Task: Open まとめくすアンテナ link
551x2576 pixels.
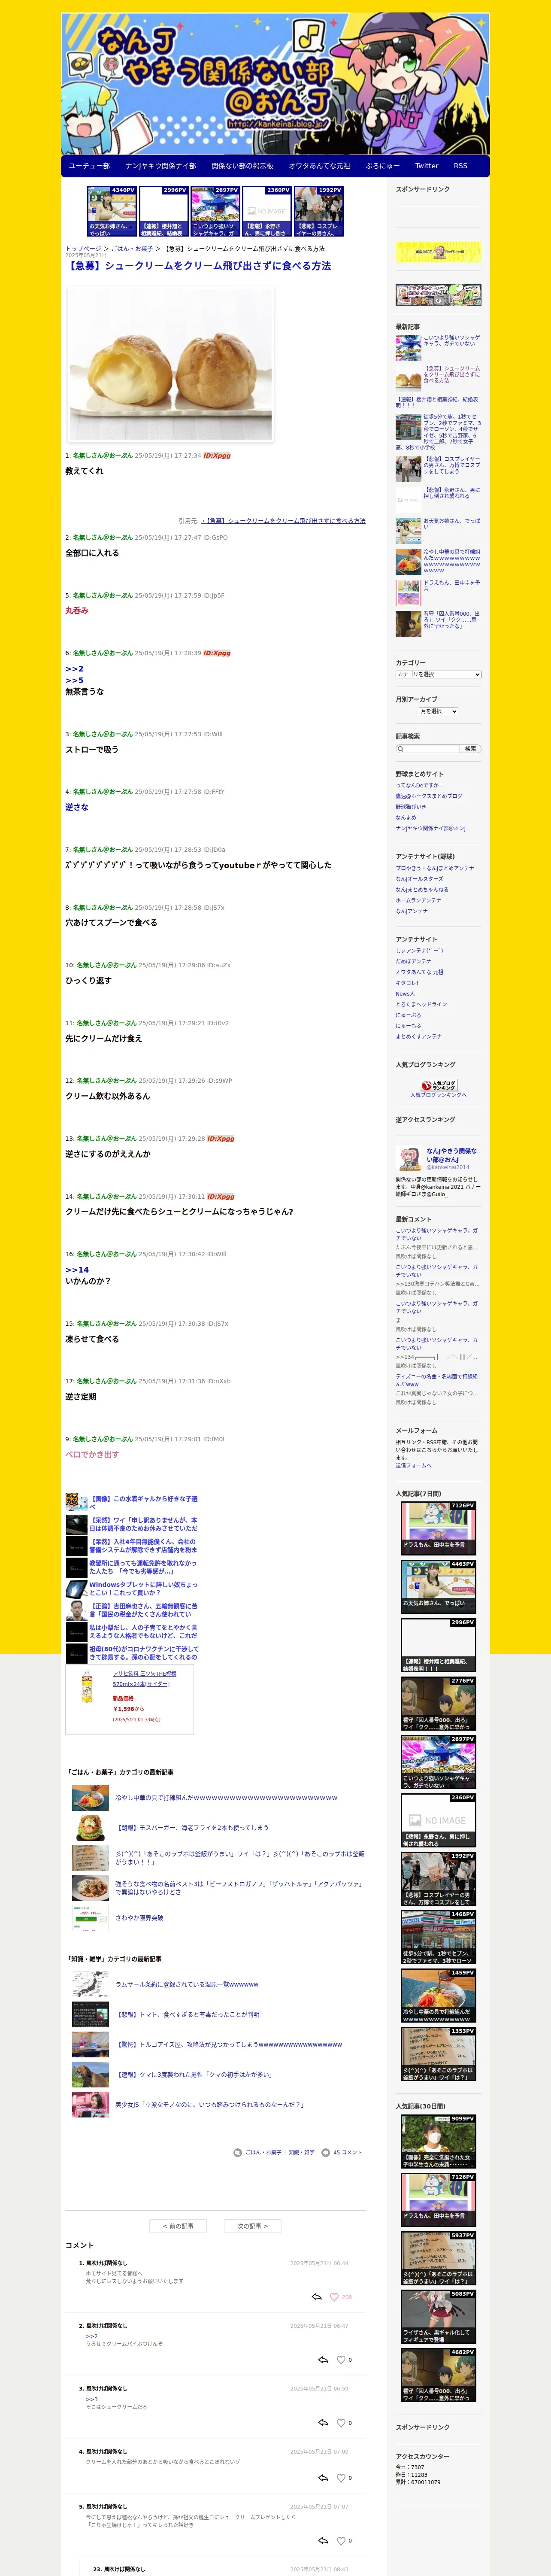Action: tap(418, 1036)
